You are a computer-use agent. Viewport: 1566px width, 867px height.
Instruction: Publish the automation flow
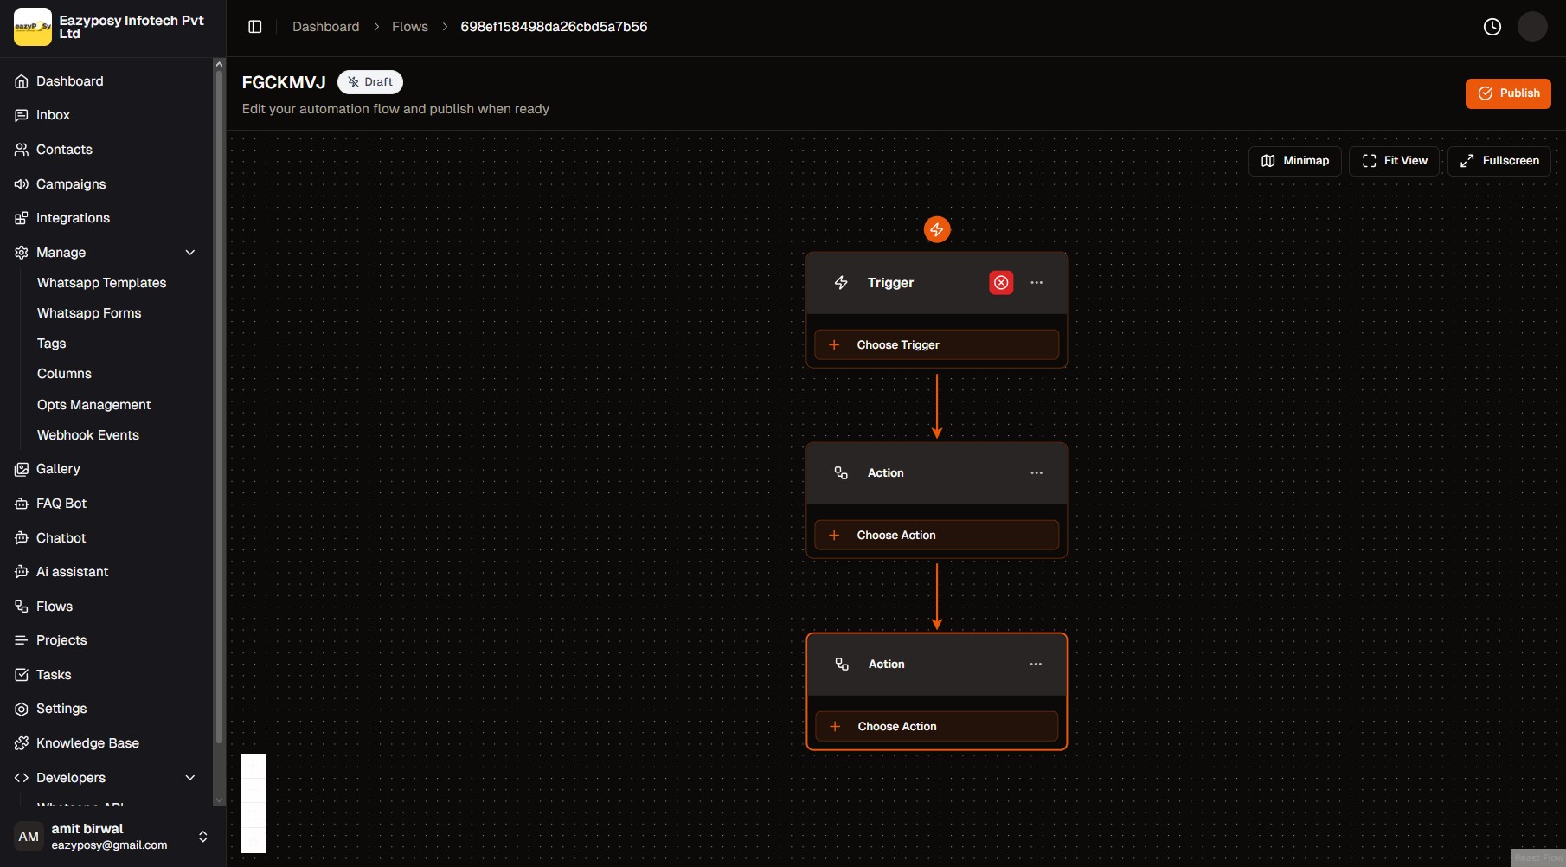tap(1508, 93)
